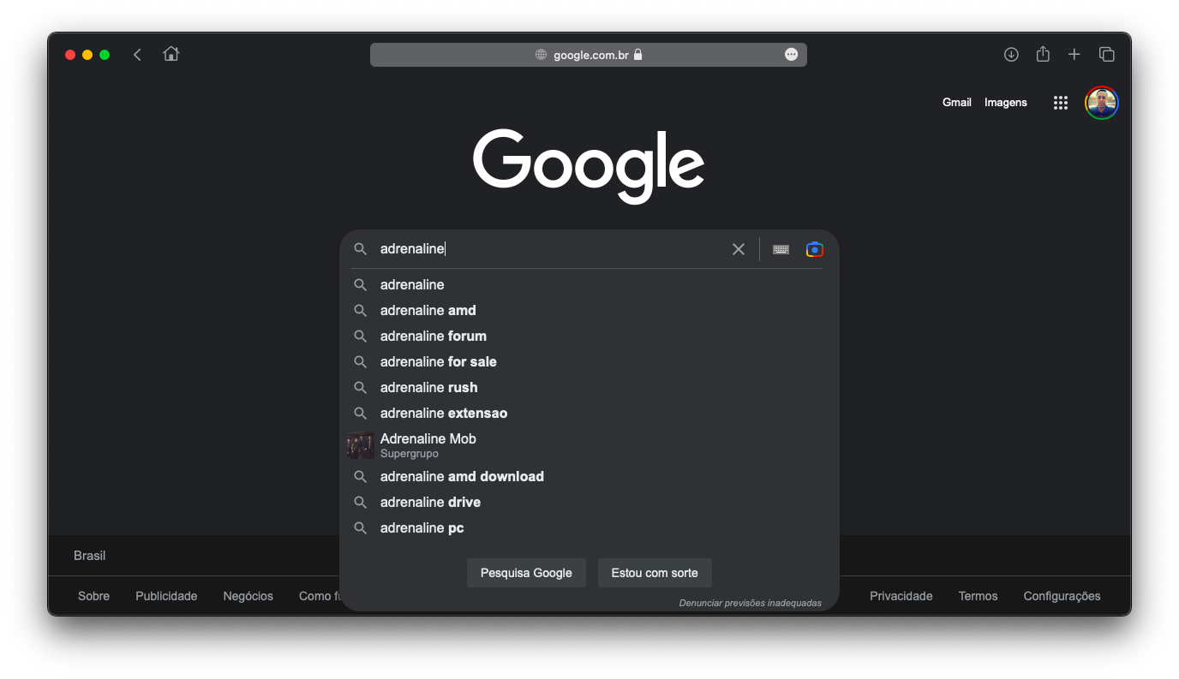Viewport: 1179px width, 679px height.
Task: Open the Google account profile picture
Action: 1102,103
